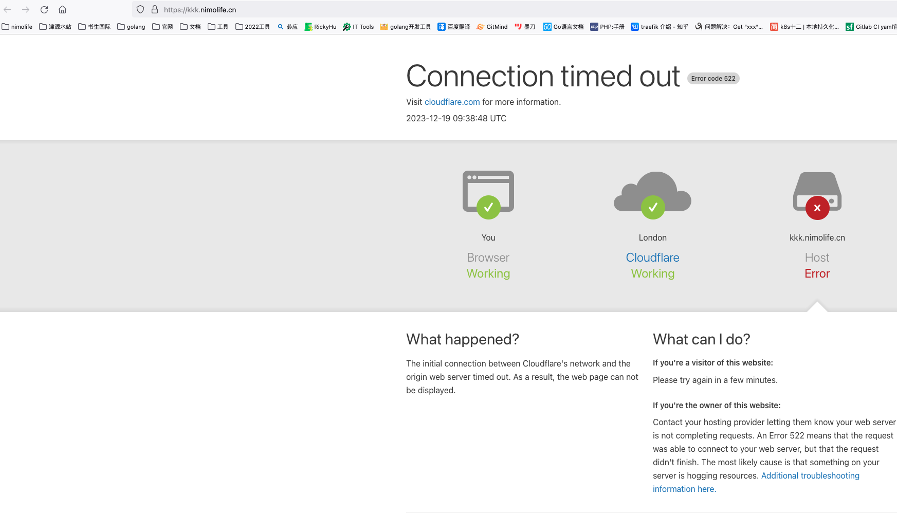Click 'Please try again in a few minutes.'
Image resolution: width=897 pixels, height=513 pixels.
tap(715, 380)
